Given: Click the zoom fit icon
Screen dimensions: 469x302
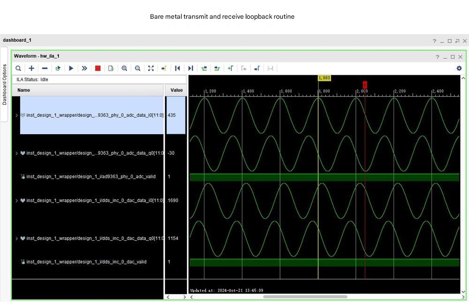Looking at the screenshot, I should (x=151, y=68).
